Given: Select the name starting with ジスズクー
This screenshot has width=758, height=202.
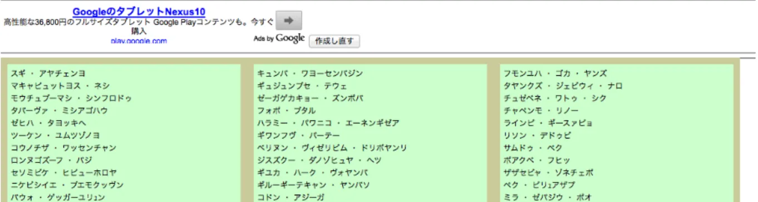Looking at the screenshot, I should [319, 160].
